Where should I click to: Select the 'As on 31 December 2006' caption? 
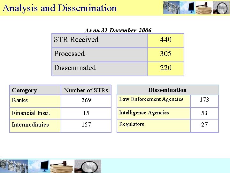click(118, 30)
